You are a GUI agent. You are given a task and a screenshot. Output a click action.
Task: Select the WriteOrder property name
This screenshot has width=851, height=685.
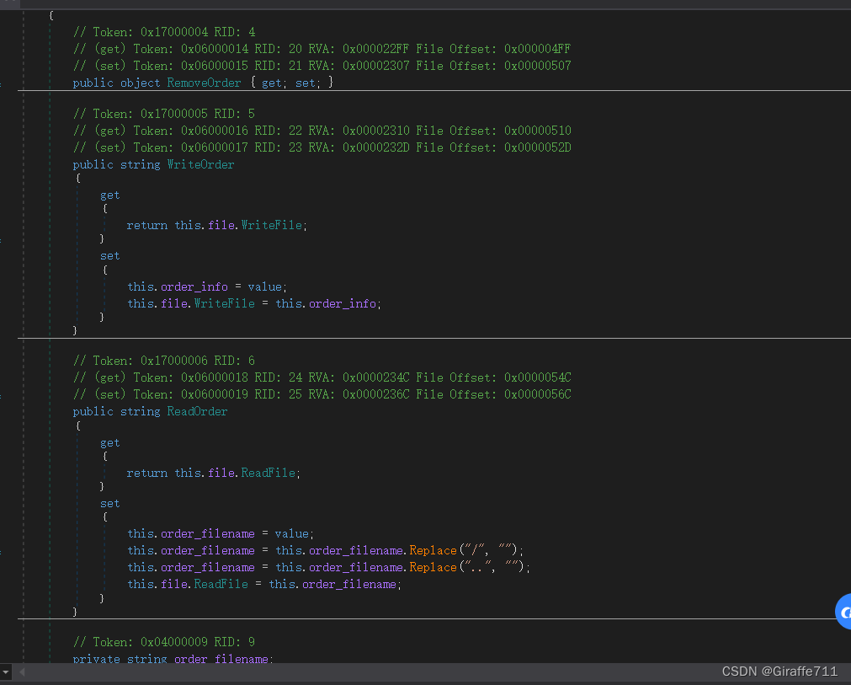[x=200, y=164]
